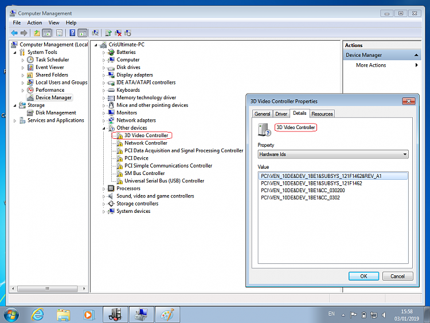
Task: Click the Uninstall device red X icon
Action: [x=118, y=33]
